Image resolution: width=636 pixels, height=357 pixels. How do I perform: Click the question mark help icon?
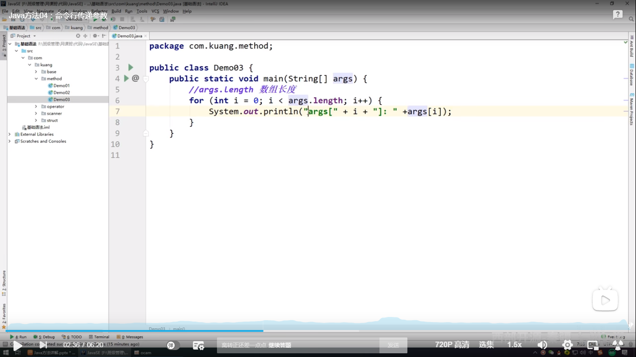(x=618, y=15)
